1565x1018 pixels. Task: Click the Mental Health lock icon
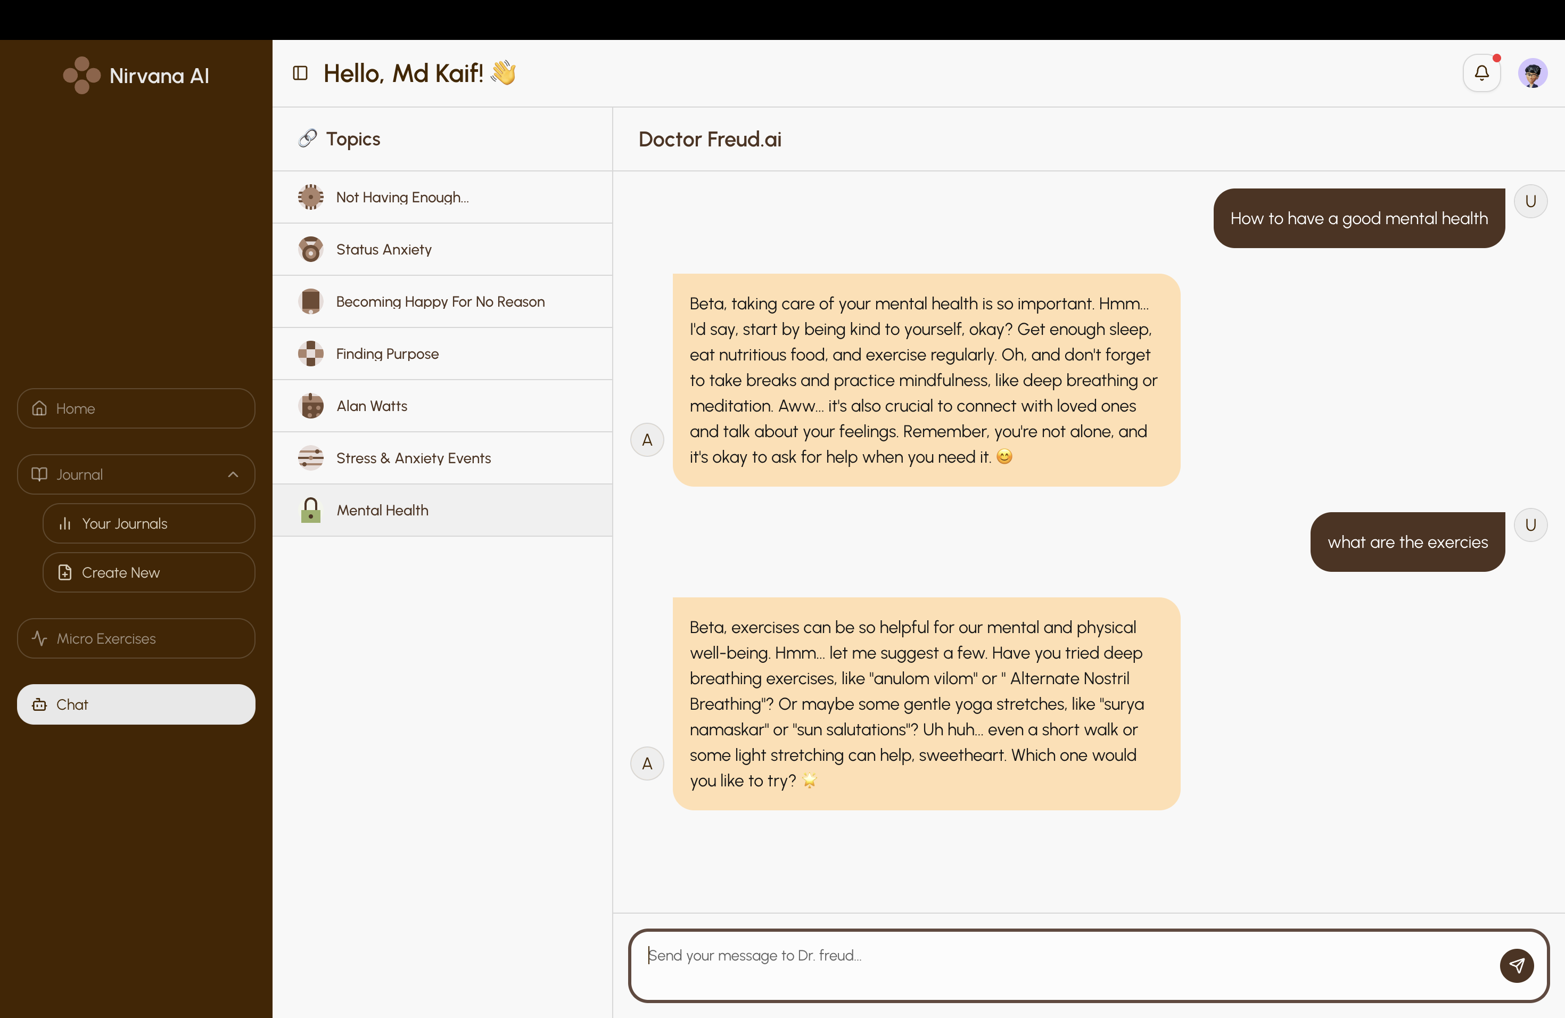point(310,510)
